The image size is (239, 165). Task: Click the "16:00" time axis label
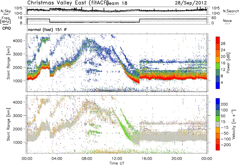click(x=147, y=159)
